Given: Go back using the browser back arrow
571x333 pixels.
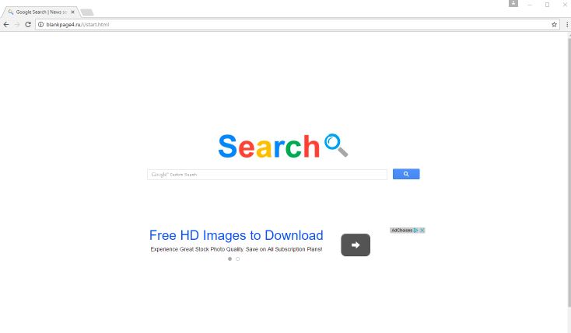Looking at the screenshot, I should (6, 24).
